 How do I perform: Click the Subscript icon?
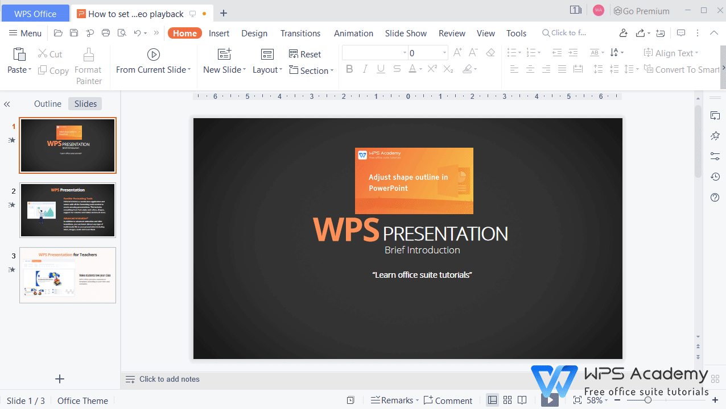[x=448, y=69]
